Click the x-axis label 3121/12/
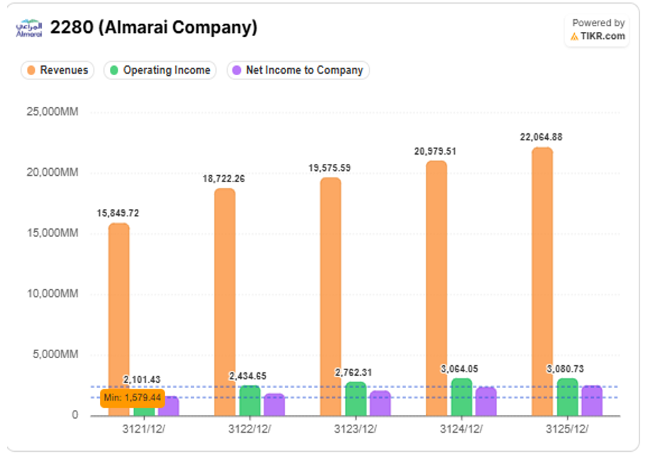Viewport: 645px width, 456px height. (143, 429)
